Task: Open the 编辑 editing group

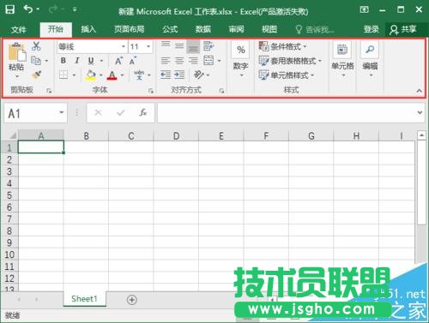Action: 370,59
